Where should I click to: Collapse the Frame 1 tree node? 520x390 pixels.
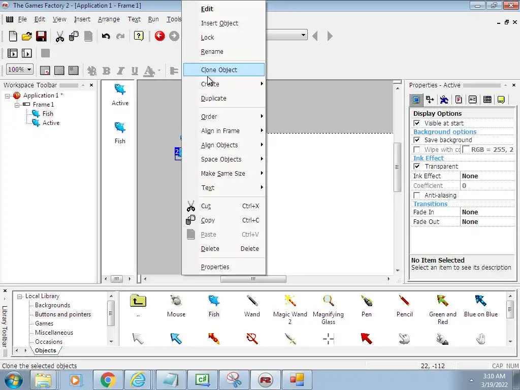point(17,105)
